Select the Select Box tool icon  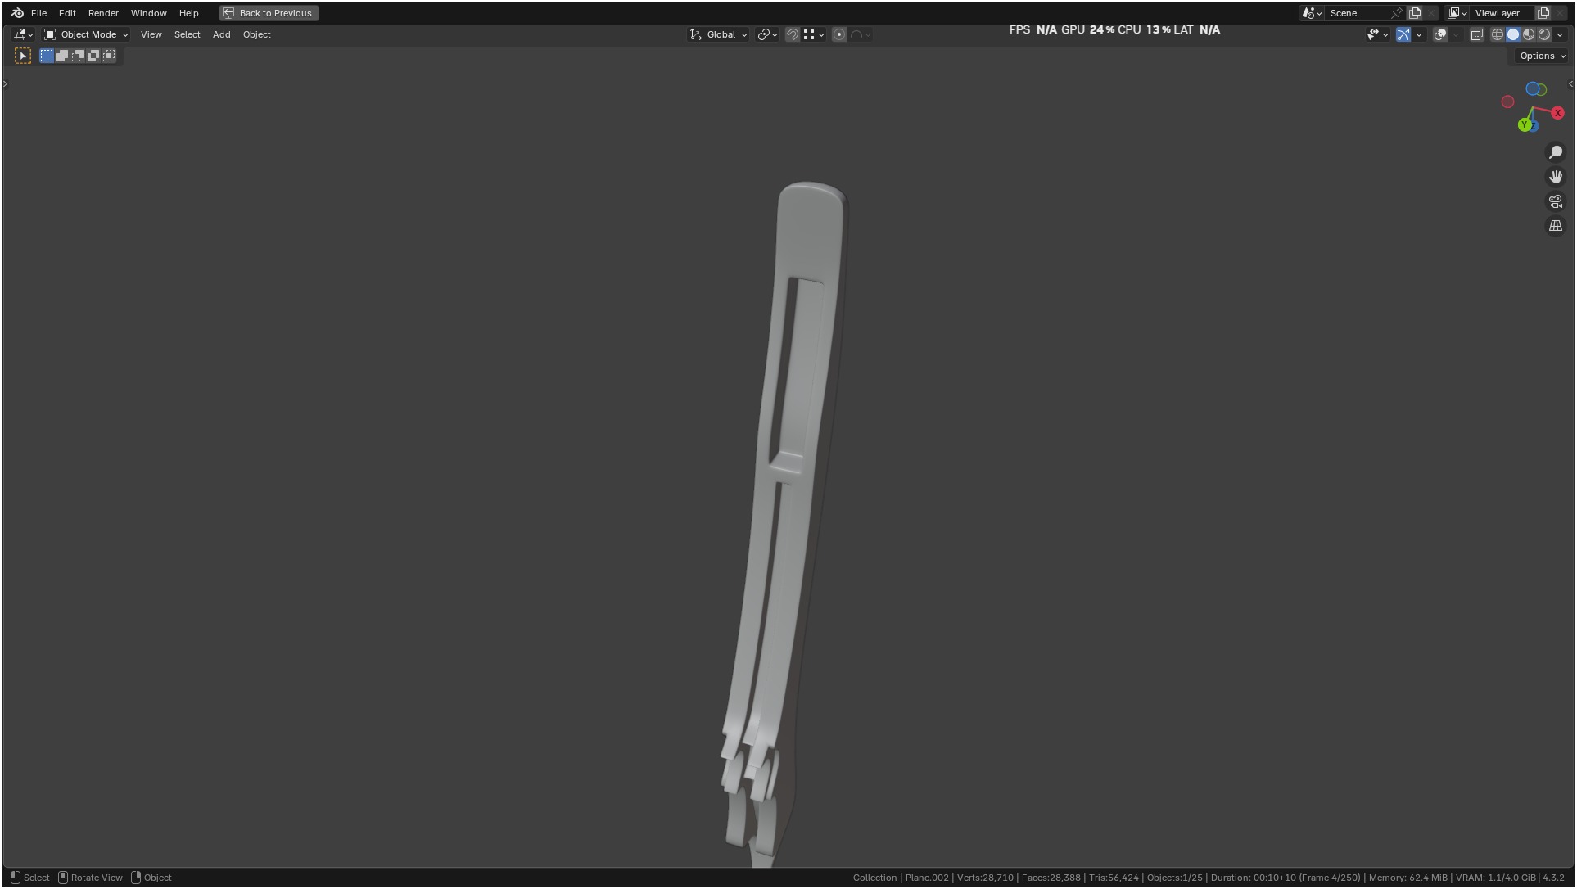point(23,56)
